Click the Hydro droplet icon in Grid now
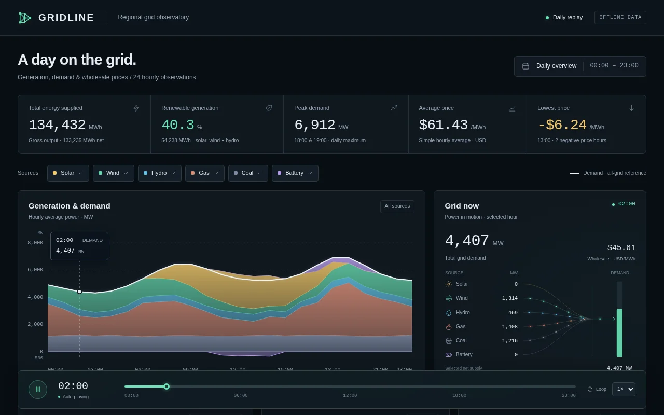The height and width of the screenshot is (415, 664). (x=449, y=313)
